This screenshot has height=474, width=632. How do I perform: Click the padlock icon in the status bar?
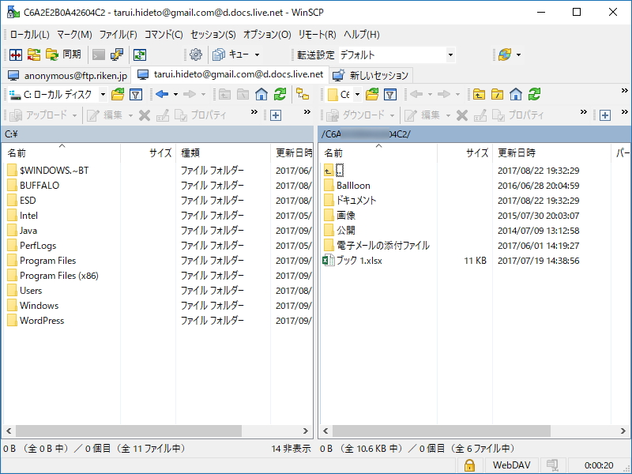coord(468,465)
